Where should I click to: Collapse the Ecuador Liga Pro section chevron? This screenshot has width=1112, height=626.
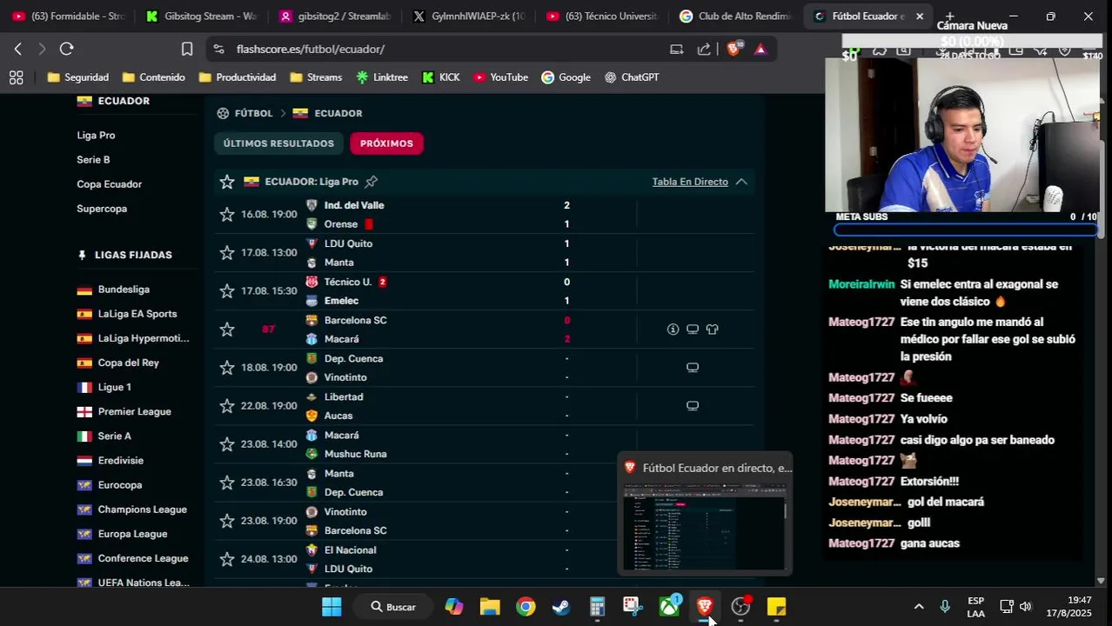(741, 182)
